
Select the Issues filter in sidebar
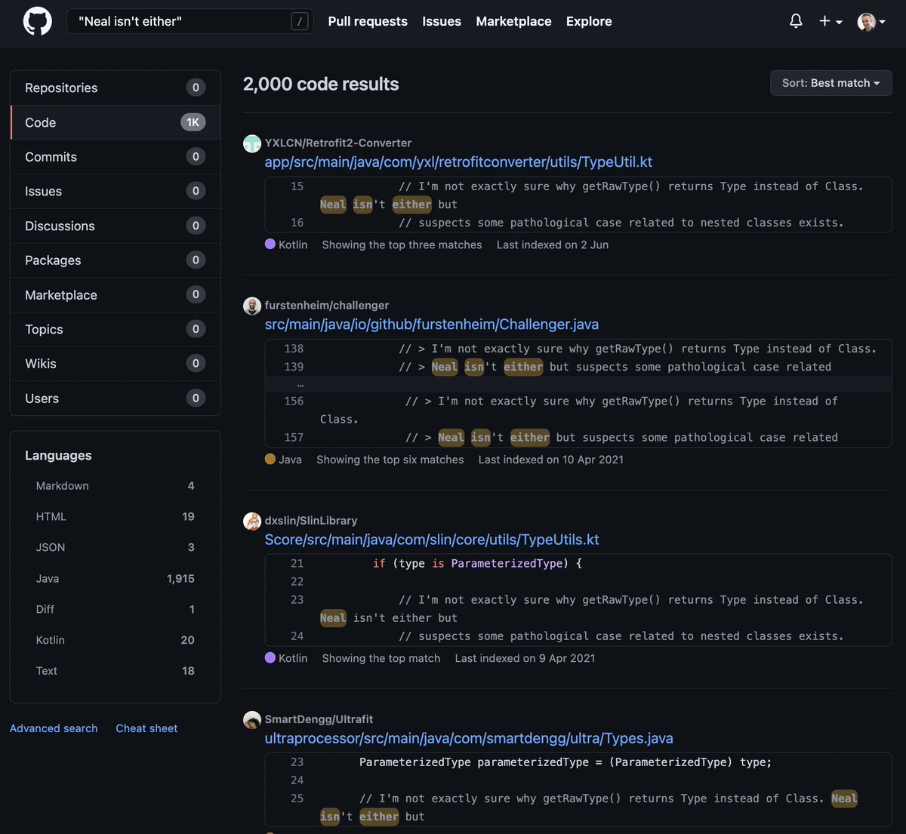pos(115,191)
